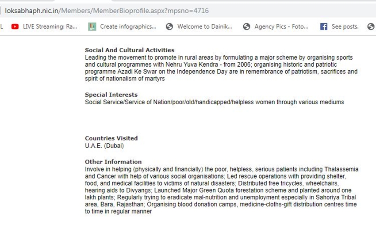This screenshot has height=232, width=376.
Task: Open the LIVE Streaming: Ra... bookmark label
Action: pyautogui.click(x=50, y=27)
